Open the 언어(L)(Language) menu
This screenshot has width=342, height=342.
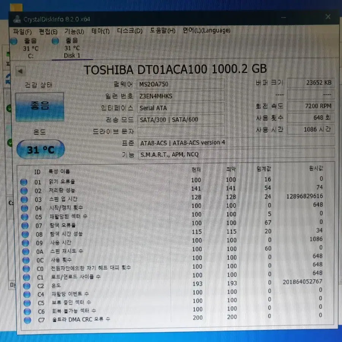[206, 30]
